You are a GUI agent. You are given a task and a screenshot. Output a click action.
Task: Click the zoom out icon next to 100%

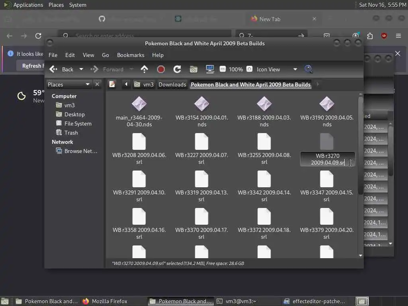click(x=222, y=69)
